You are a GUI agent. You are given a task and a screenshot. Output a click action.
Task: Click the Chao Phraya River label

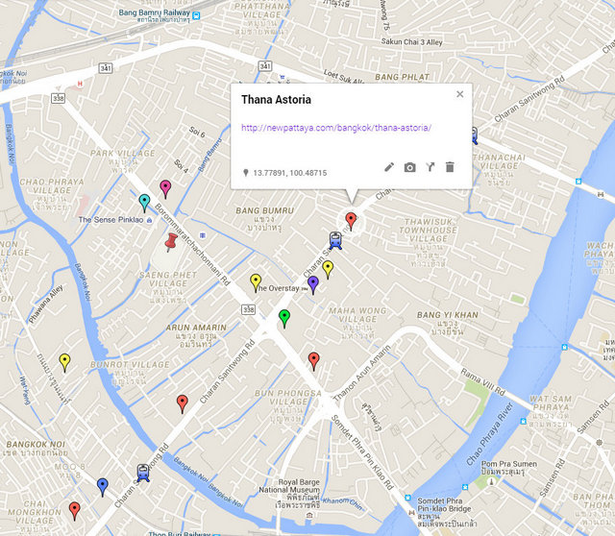click(489, 434)
